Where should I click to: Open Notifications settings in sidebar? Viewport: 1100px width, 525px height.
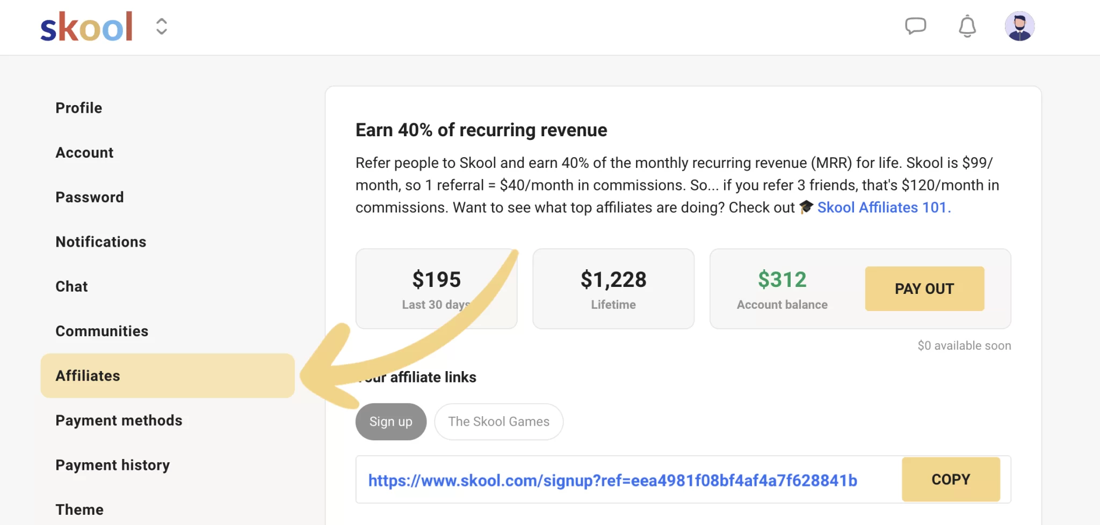[x=101, y=242]
